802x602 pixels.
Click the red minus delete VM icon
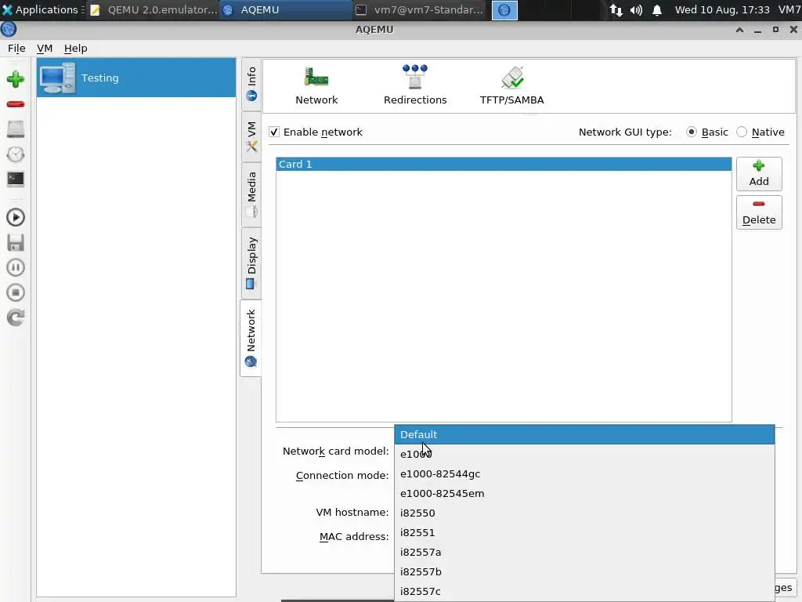pos(16,104)
